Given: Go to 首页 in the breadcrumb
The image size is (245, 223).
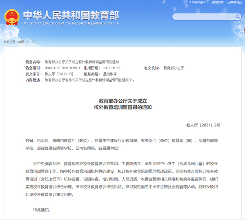Looking at the screenshot, I should [x=22, y=42].
